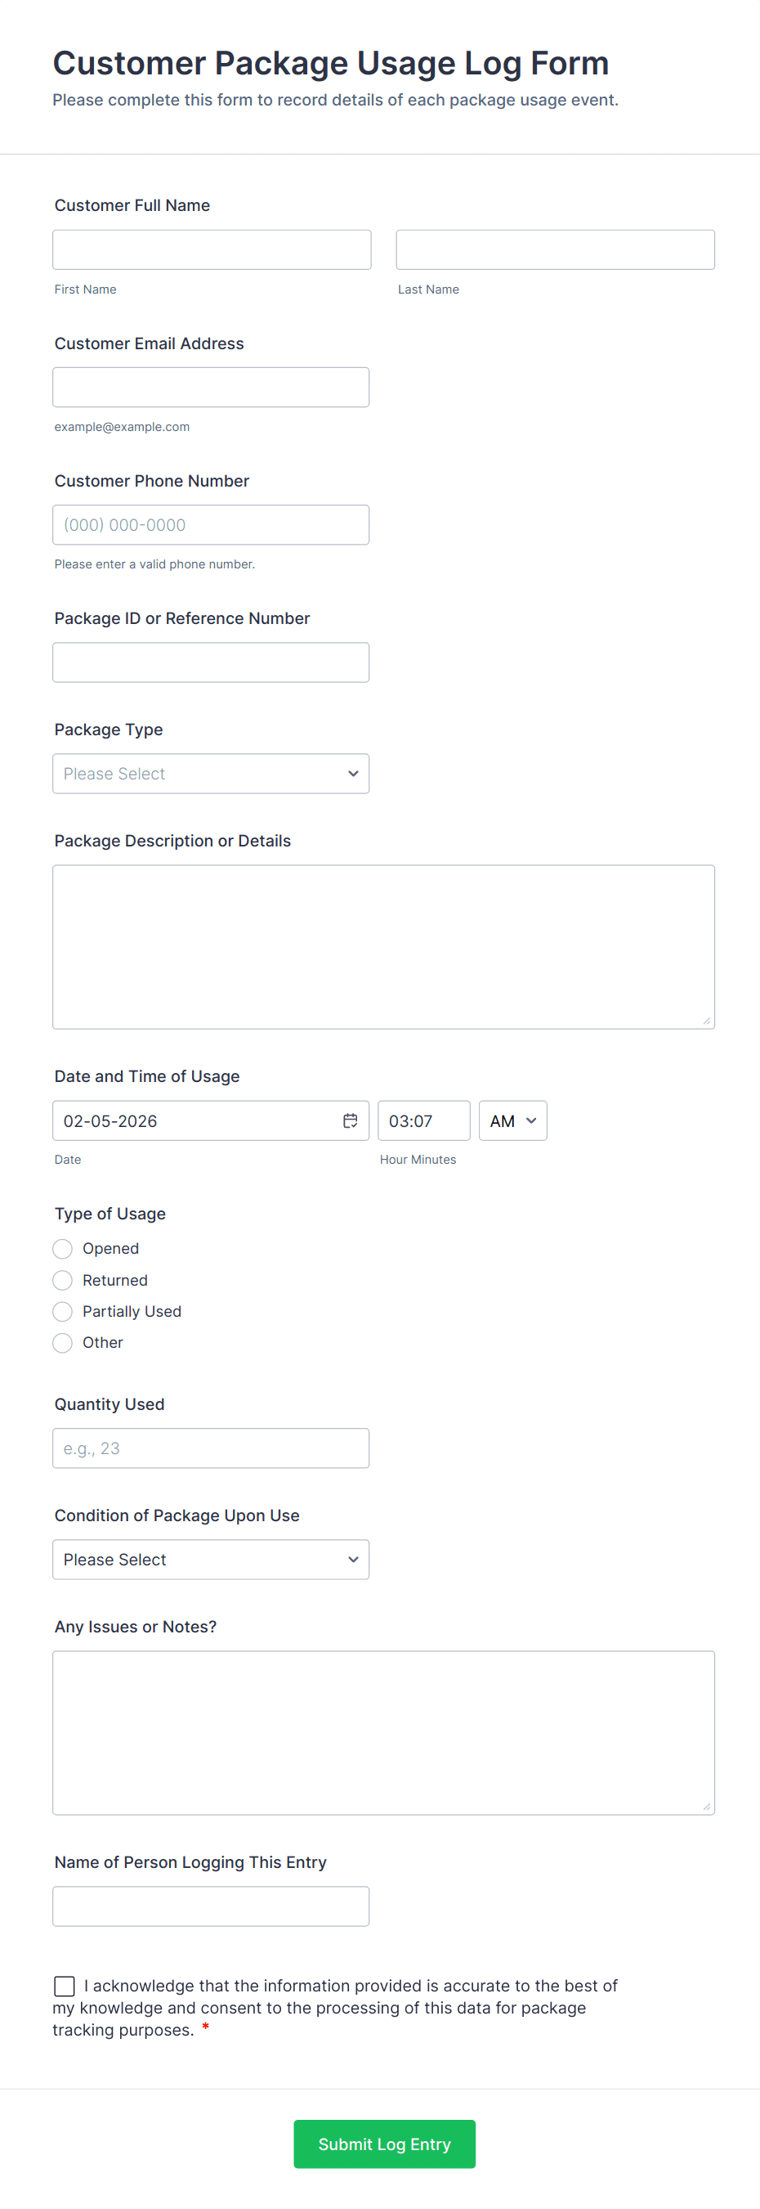The width and height of the screenshot is (760, 2209).
Task: Choose the Returned usage option
Action: [x=63, y=1279]
